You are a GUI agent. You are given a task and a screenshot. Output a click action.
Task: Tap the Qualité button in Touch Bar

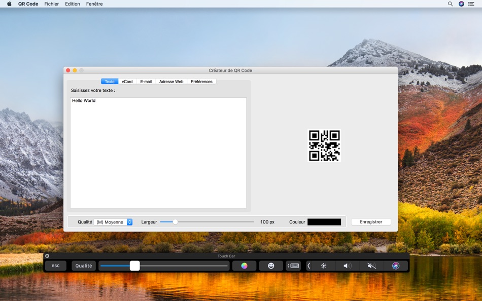pyautogui.click(x=84, y=266)
